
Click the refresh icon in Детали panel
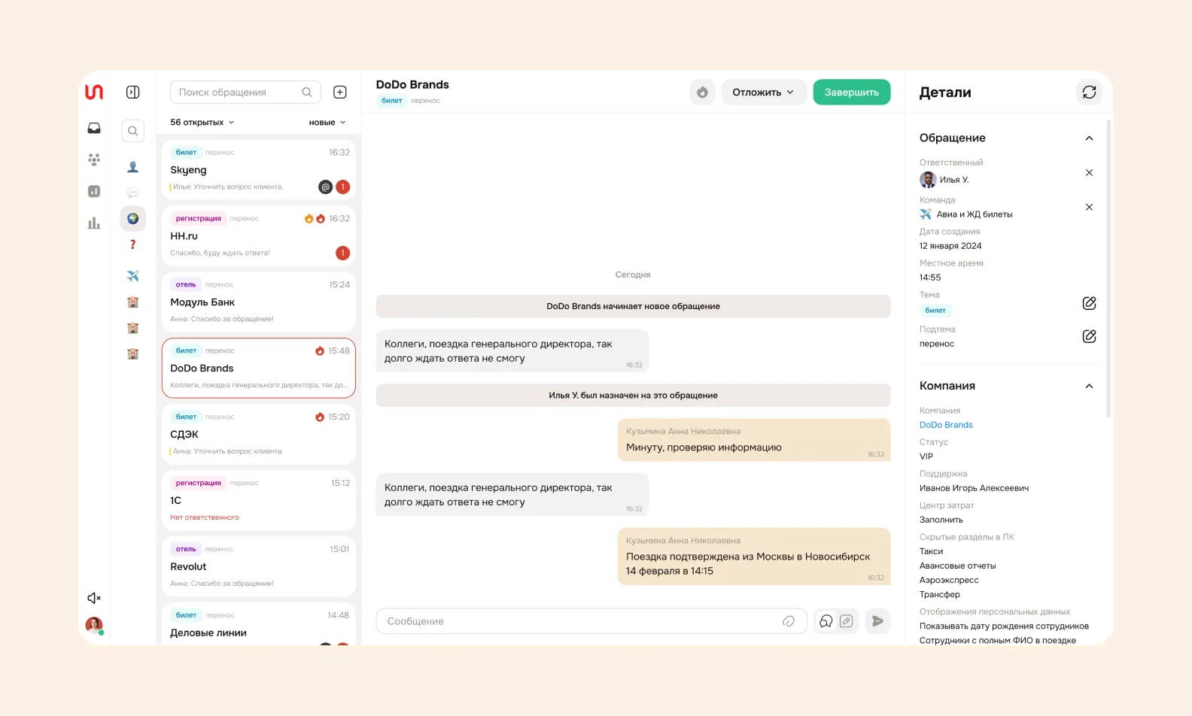point(1089,92)
